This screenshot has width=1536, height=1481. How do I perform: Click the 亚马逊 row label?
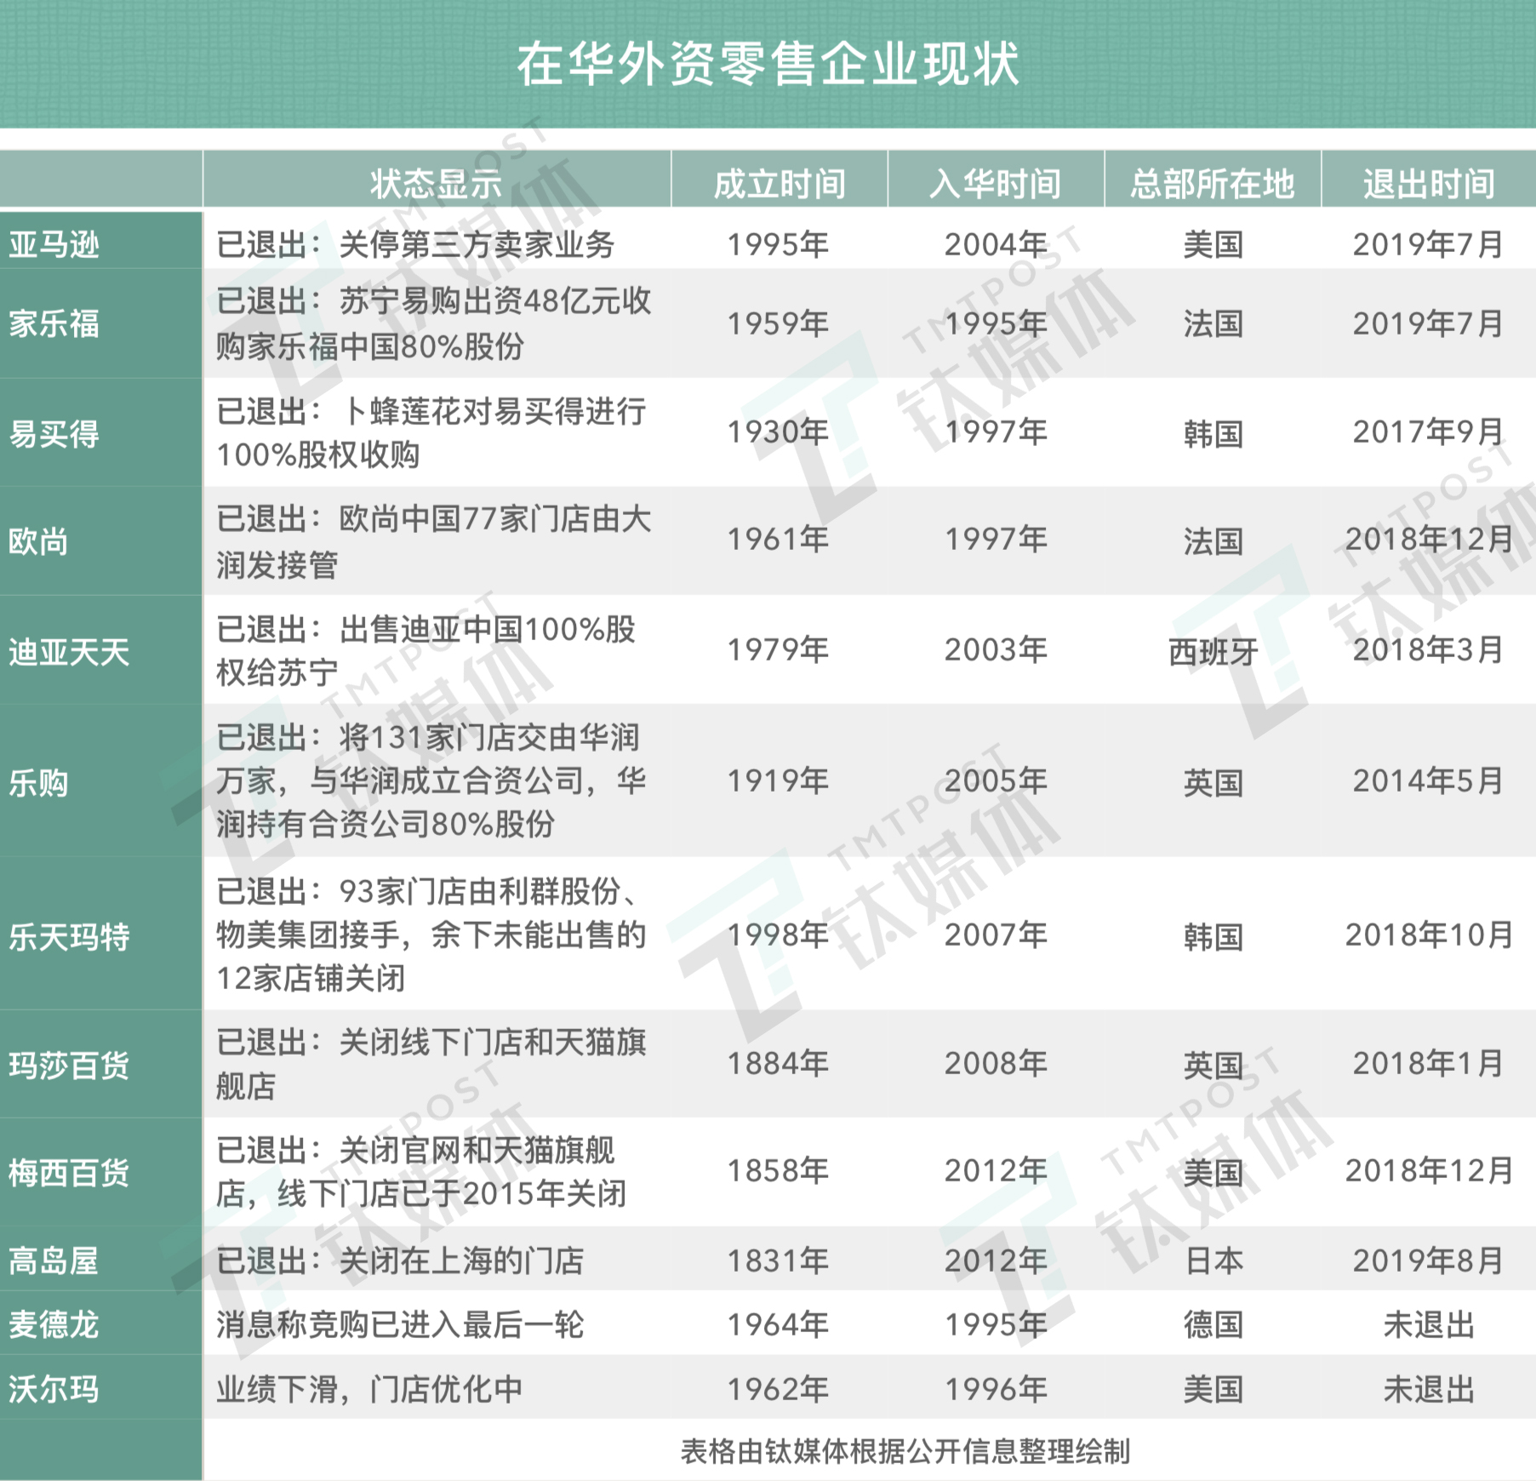pyautogui.click(x=54, y=245)
